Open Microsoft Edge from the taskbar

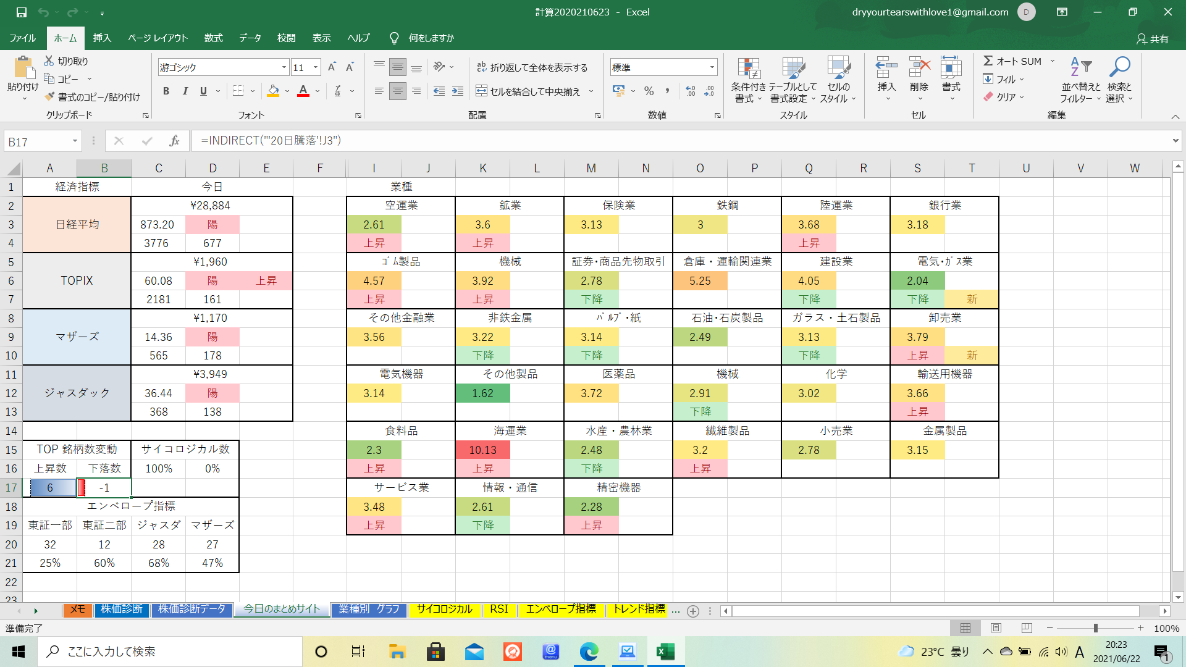(589, 652)
